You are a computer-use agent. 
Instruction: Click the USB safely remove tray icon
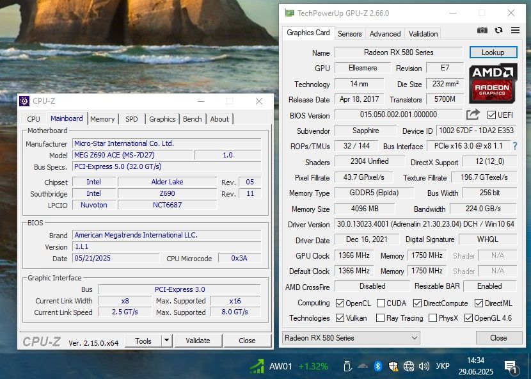347,366
